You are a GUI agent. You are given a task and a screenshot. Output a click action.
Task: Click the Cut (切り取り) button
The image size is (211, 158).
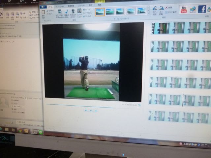pos(50,11)
